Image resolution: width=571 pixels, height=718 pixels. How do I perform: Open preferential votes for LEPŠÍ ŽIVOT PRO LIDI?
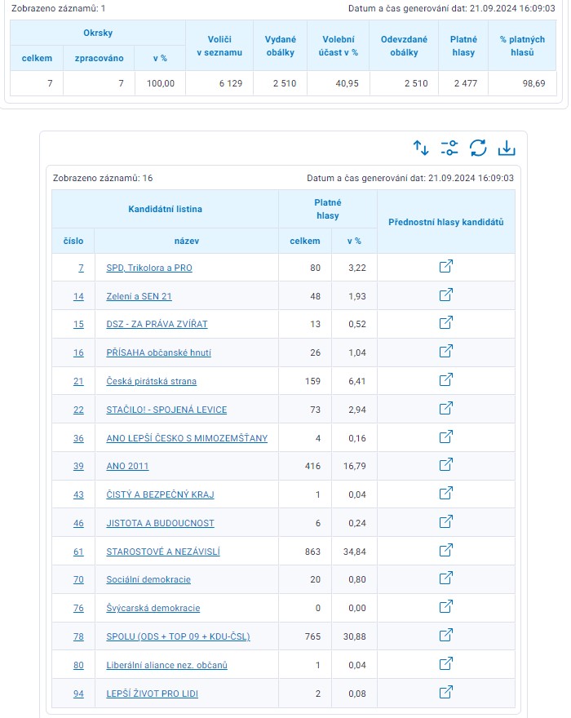pos(446,692)
